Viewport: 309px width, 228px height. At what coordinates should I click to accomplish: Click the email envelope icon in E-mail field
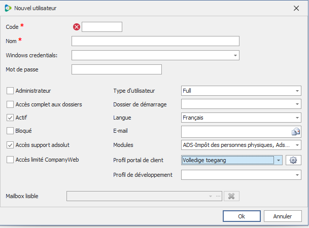point(296,132)
